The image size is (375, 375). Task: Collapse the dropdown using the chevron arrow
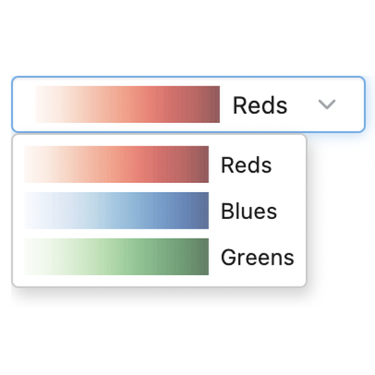pos(326,104)
